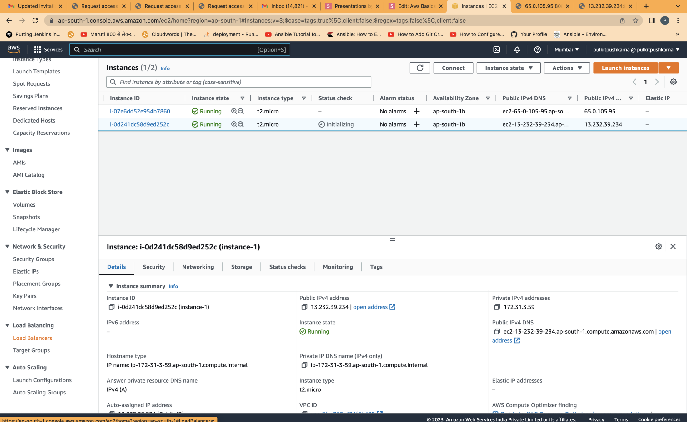The width and height of the screenshot is (687, 422).
Task: Refresh the instances list
Action: [x=420, y=68]
